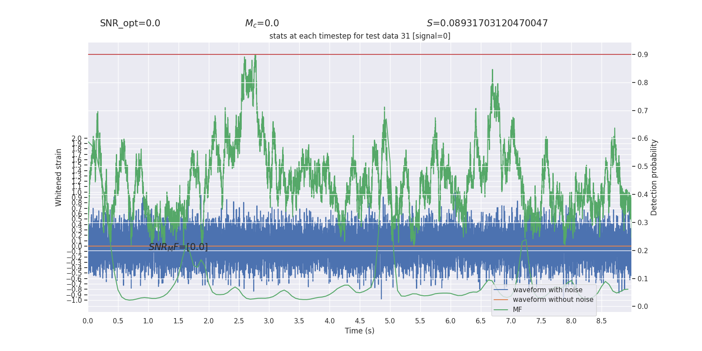Click the orange line sample in the legend
This screenshot has height=351, width=702.
(501, 300)
